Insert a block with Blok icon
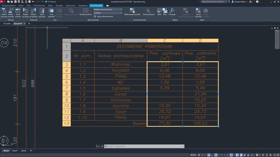280x157 pixels. coord(159,12)
